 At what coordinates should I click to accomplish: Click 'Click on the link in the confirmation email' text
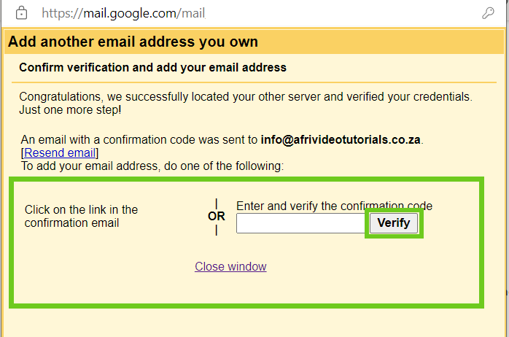pos(81,216)
